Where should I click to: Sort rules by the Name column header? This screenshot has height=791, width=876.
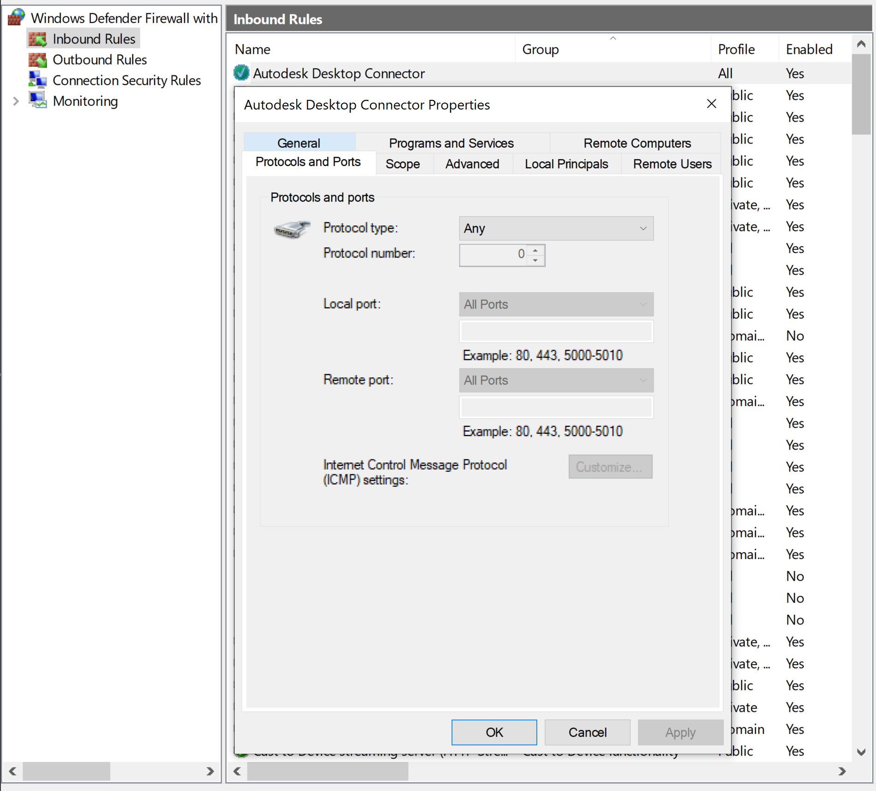(371, 49)
